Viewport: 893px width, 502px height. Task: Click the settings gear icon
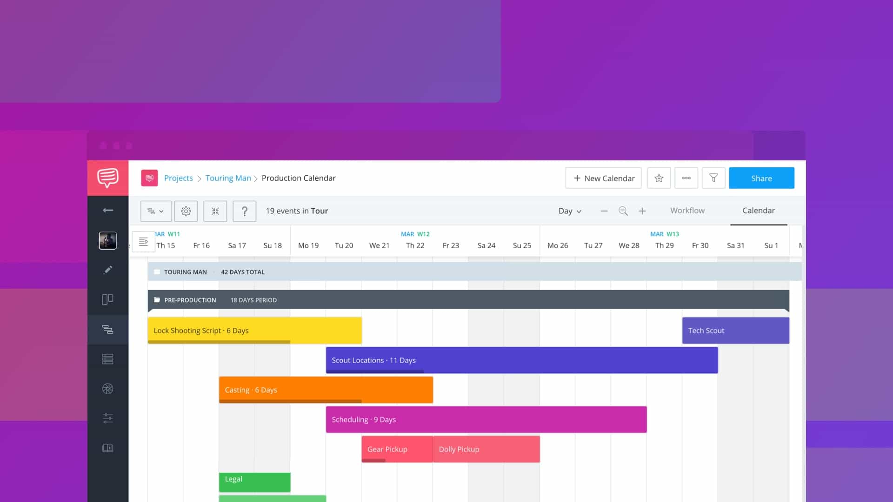click(x=185, y=211)
